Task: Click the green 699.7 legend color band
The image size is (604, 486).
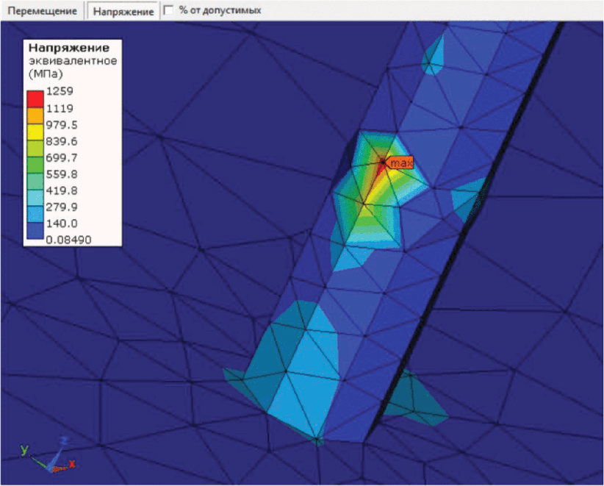Action: 35,165
